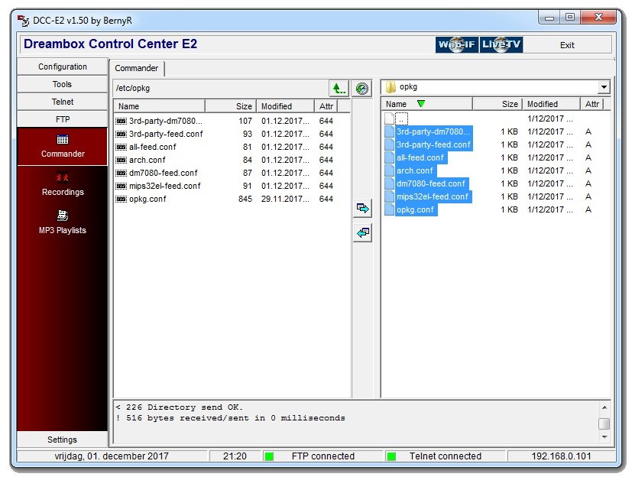Image resolution: width=632 pixels, height=477 pixels.
Task: Go up one directory in remote pane
Action: 339,89
